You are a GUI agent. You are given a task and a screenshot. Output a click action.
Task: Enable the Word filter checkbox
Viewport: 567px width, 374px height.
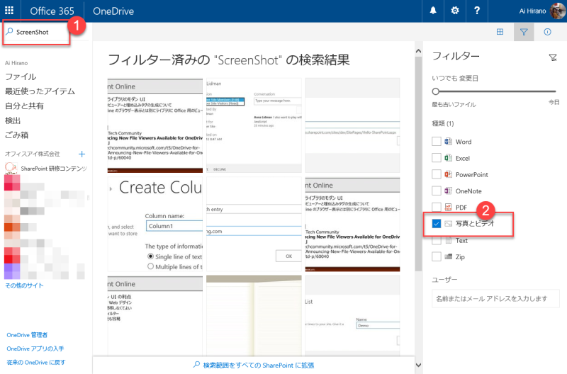[x=437, y=141]
